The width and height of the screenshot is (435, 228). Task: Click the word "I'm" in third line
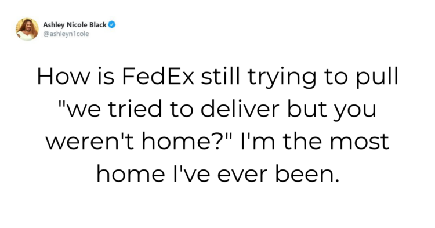click(x=257, y=141)
